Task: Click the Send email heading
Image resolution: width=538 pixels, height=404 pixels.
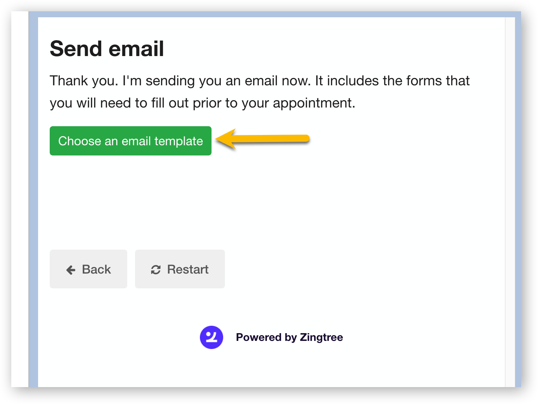Action: (x=107, y=48)
